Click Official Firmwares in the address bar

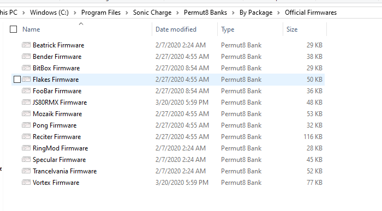point(311,13)
